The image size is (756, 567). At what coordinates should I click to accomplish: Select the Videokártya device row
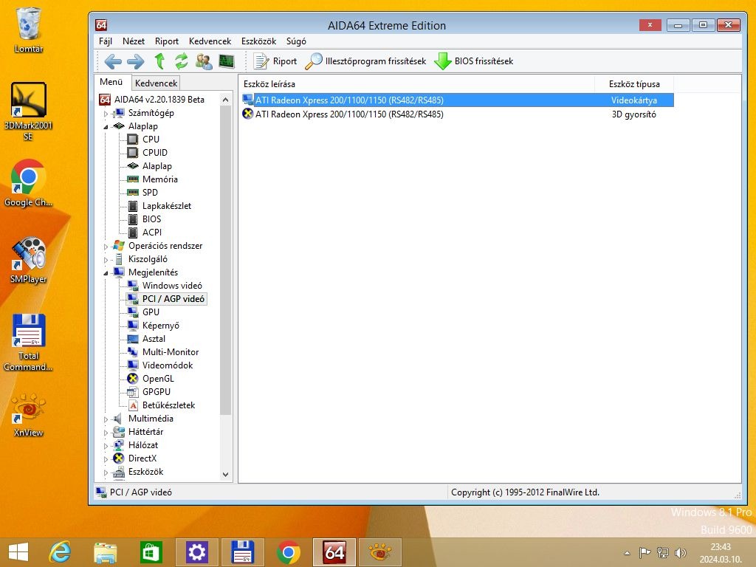coord(457,100)
